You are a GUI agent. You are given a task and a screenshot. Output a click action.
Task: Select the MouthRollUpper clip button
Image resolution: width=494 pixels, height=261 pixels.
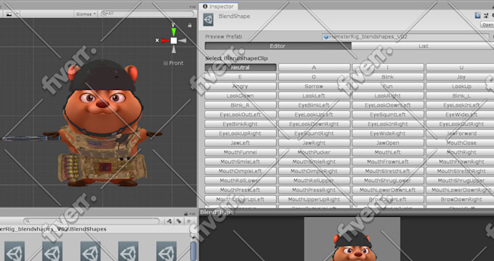314,181
